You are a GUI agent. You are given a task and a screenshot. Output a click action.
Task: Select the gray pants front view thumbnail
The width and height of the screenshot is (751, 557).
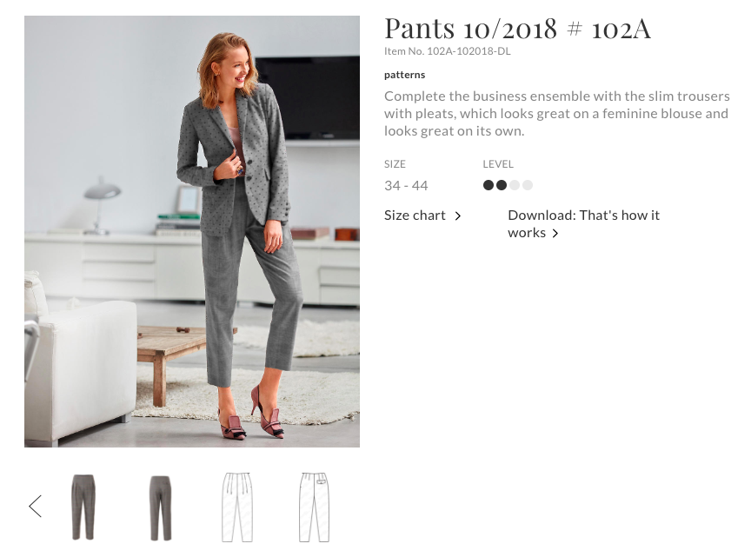click(83, 507)
